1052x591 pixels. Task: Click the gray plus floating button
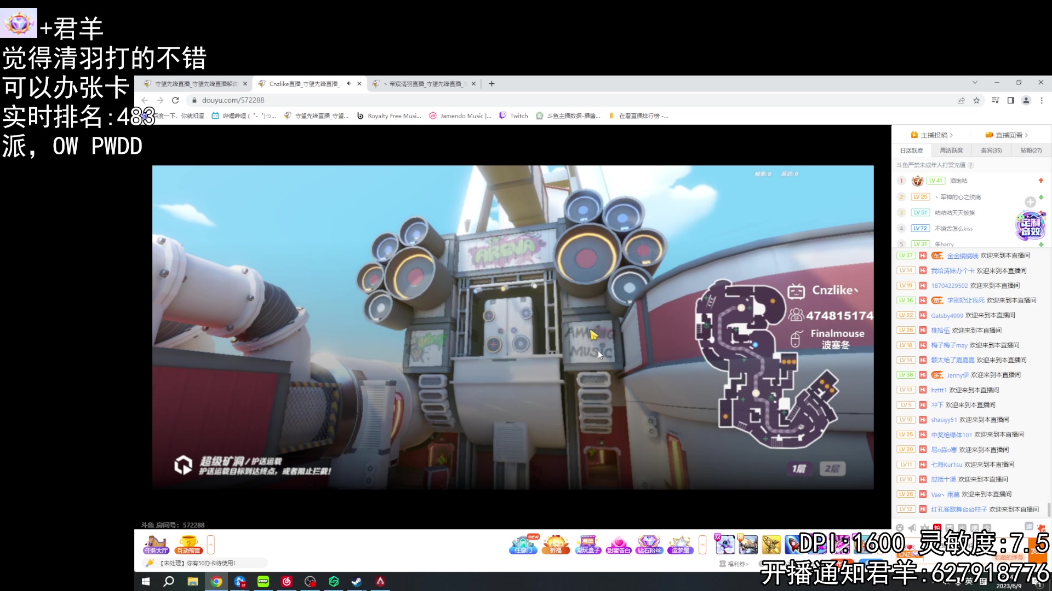(1030, 202)
